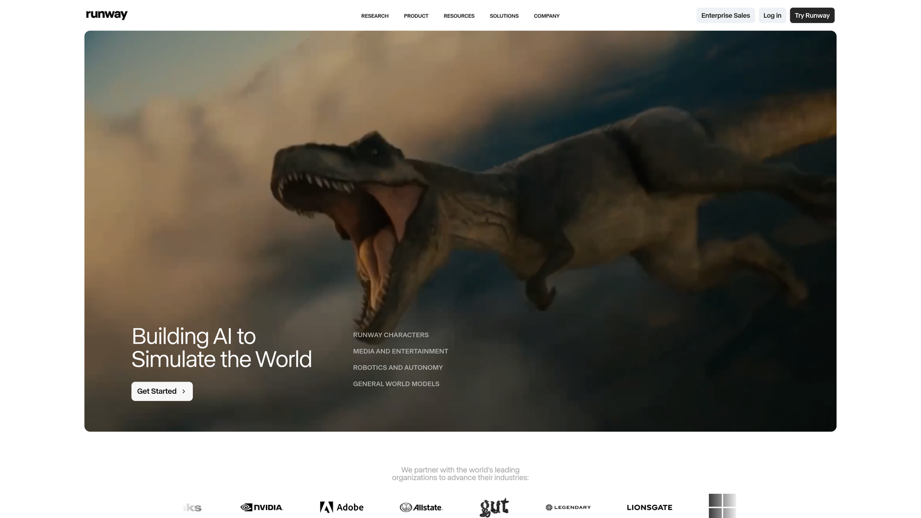This screenshot has height=518, width=921.
Task: Select the NVIDIA partner logo
Action: pyautogui.click(x=261, y=507)
